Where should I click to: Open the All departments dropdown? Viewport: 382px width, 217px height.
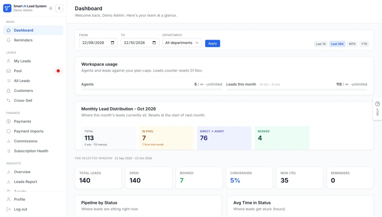click(182, 43)
